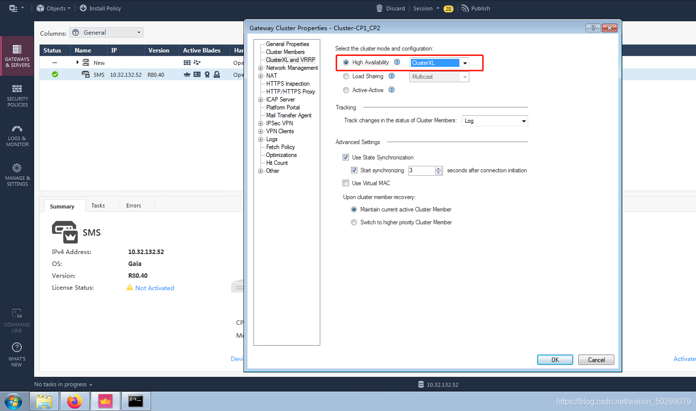696x411 pixels.
Task: Select Platform Portal in the tree
Action: [x=283, y=107]
